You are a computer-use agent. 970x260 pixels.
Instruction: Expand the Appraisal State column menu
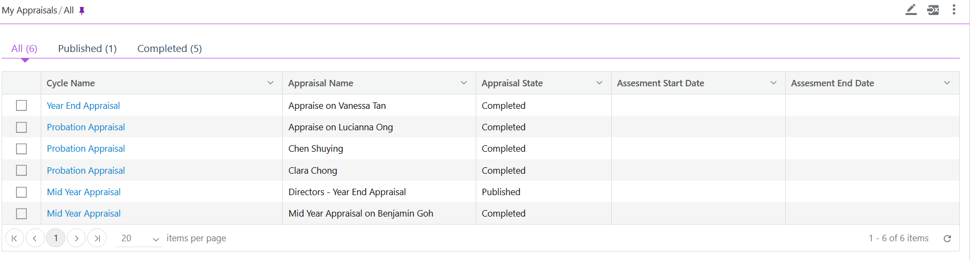click(599, 83)
